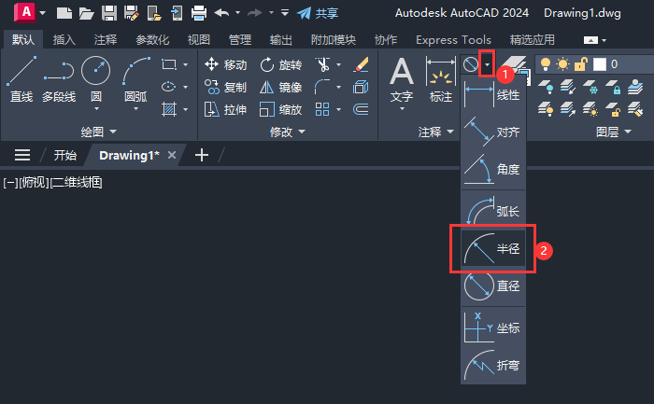Image resolution: width=654 pixels, height=404 pixels.
Task: Open the Express Tools ribbon tab
Action: point(453,40)
